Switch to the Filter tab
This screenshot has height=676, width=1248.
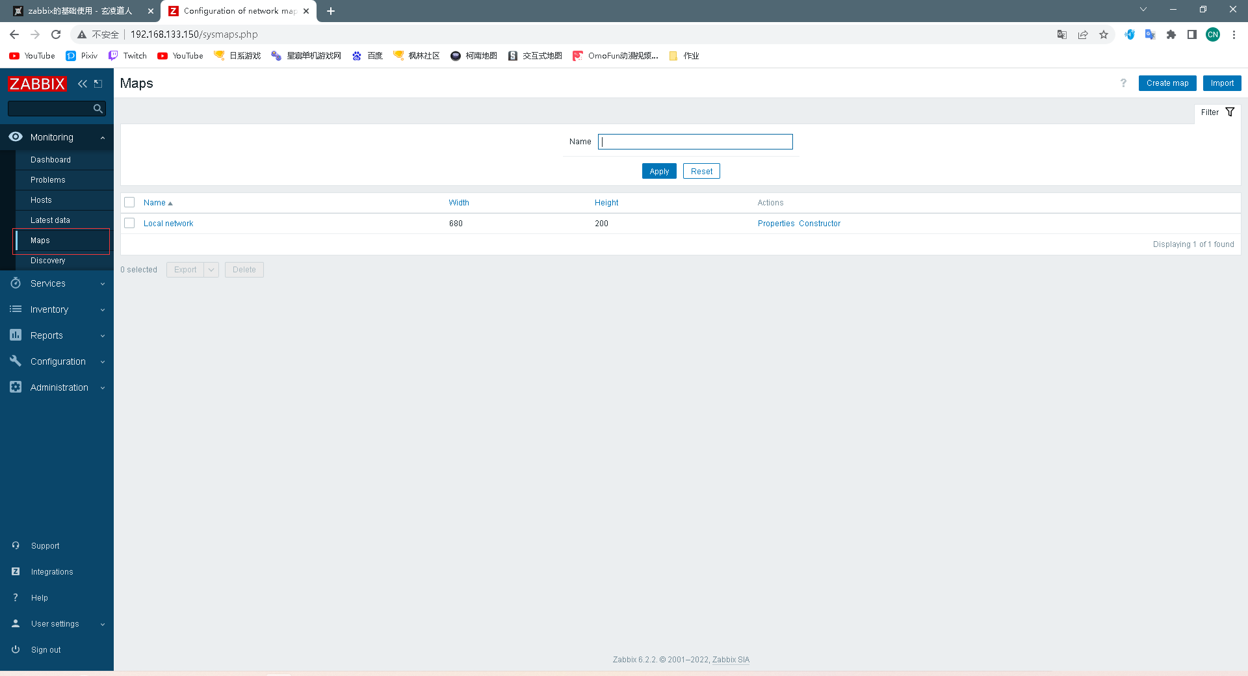1210,112
